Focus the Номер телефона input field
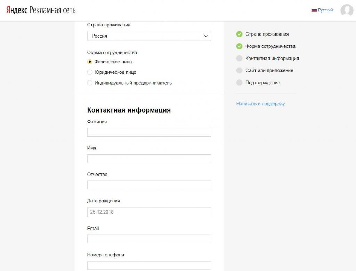 coord(149,265)
